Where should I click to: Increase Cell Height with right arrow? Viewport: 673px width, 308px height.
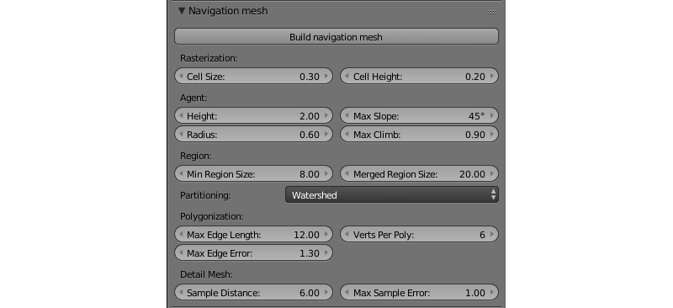coord(492,76)
